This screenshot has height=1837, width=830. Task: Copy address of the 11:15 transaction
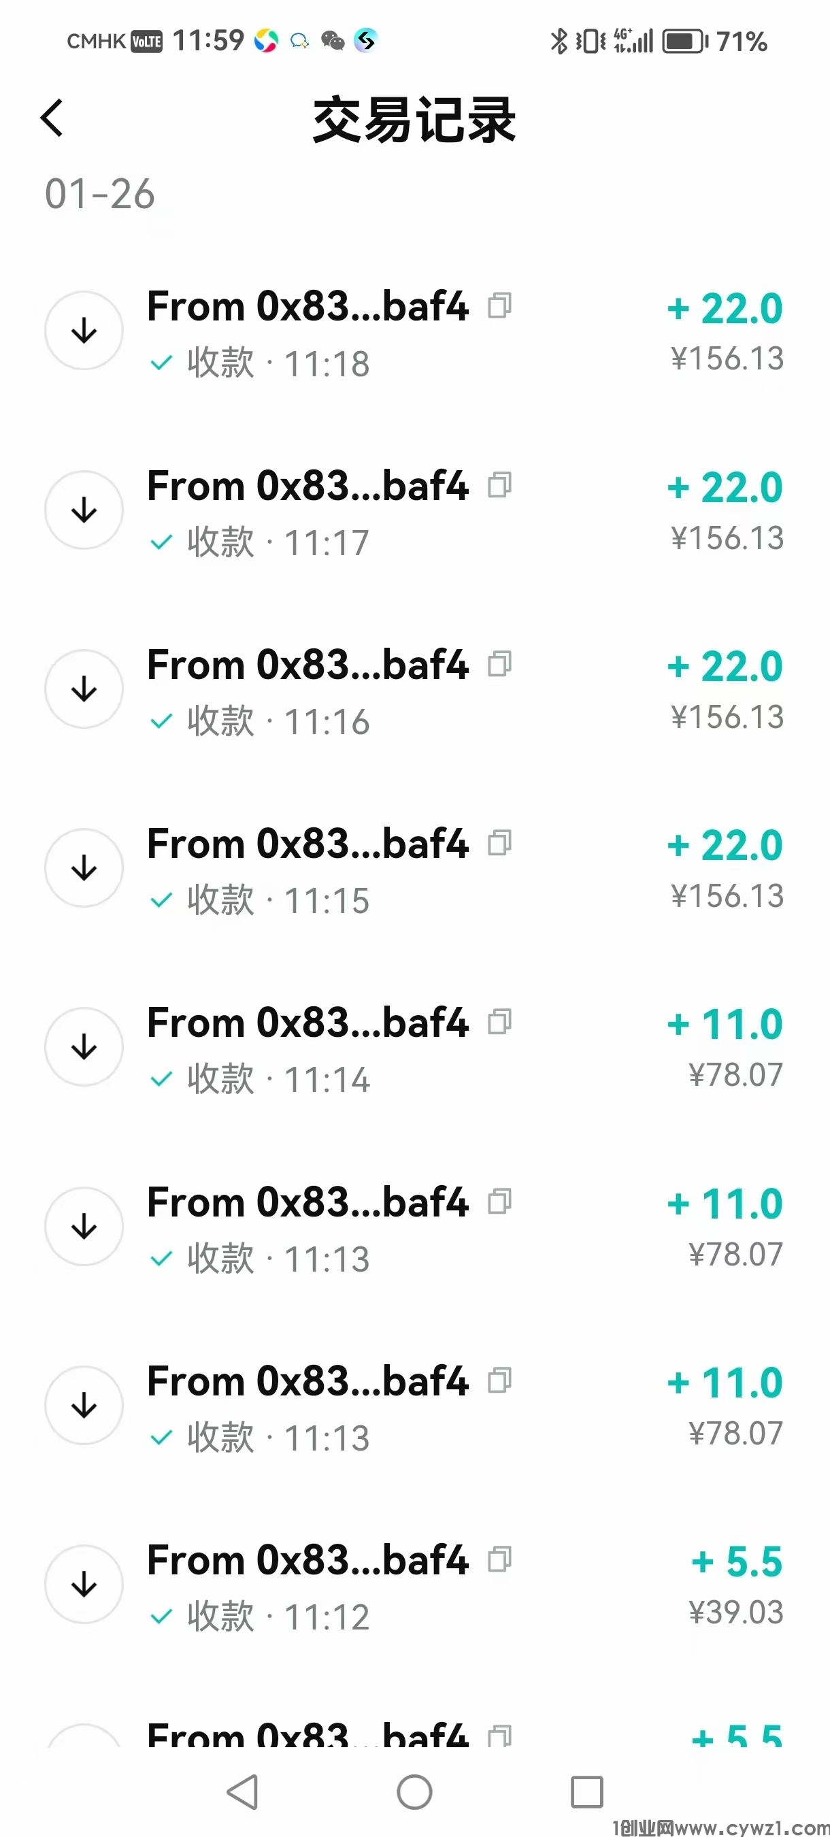tap(499, 844)
